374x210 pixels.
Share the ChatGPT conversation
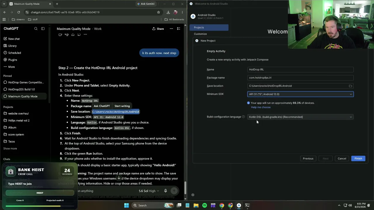(x=158, y=29)
